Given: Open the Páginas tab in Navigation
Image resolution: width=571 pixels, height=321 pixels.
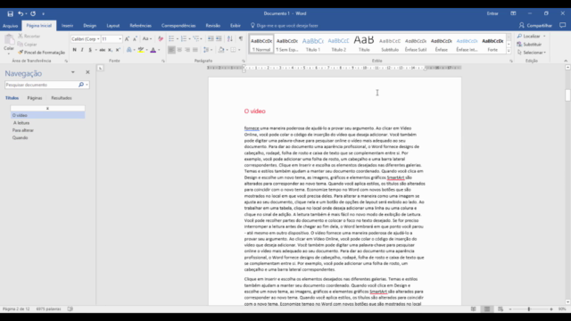Looking at the screenshot, I should click(x=35, y=98).
